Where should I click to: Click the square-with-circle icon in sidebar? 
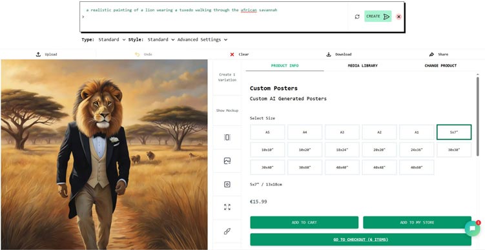tap(227, 184)
